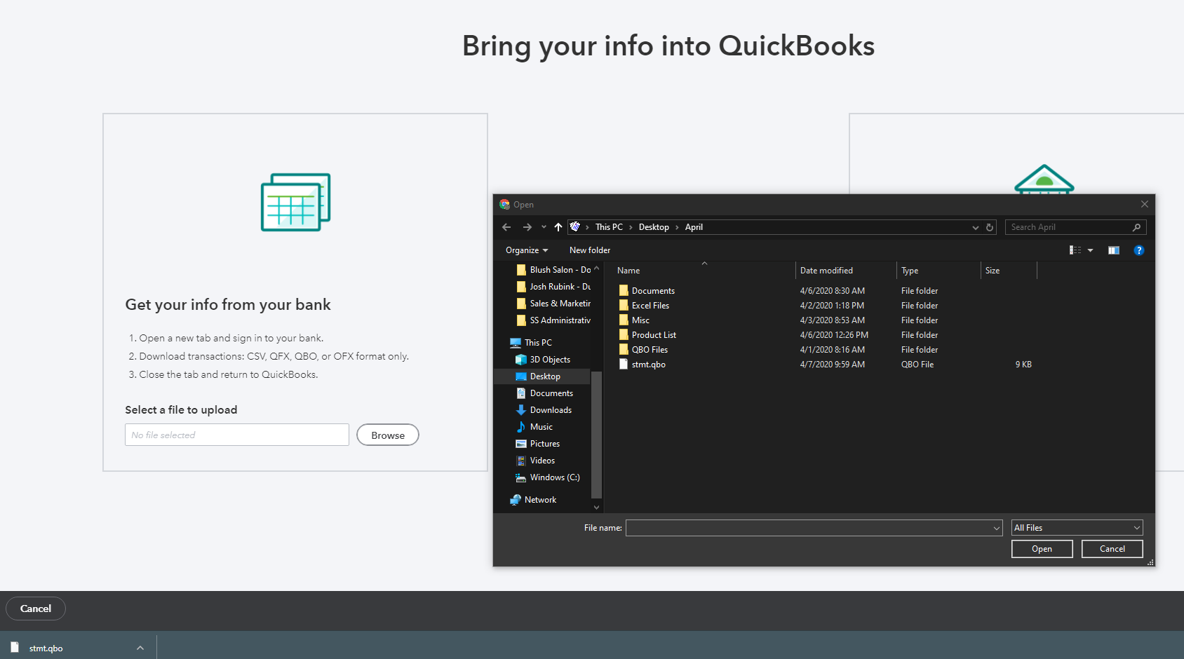1184x659 pixels.
Task: Go forward in the Open dialog
Action: click(x=527, y=227)
